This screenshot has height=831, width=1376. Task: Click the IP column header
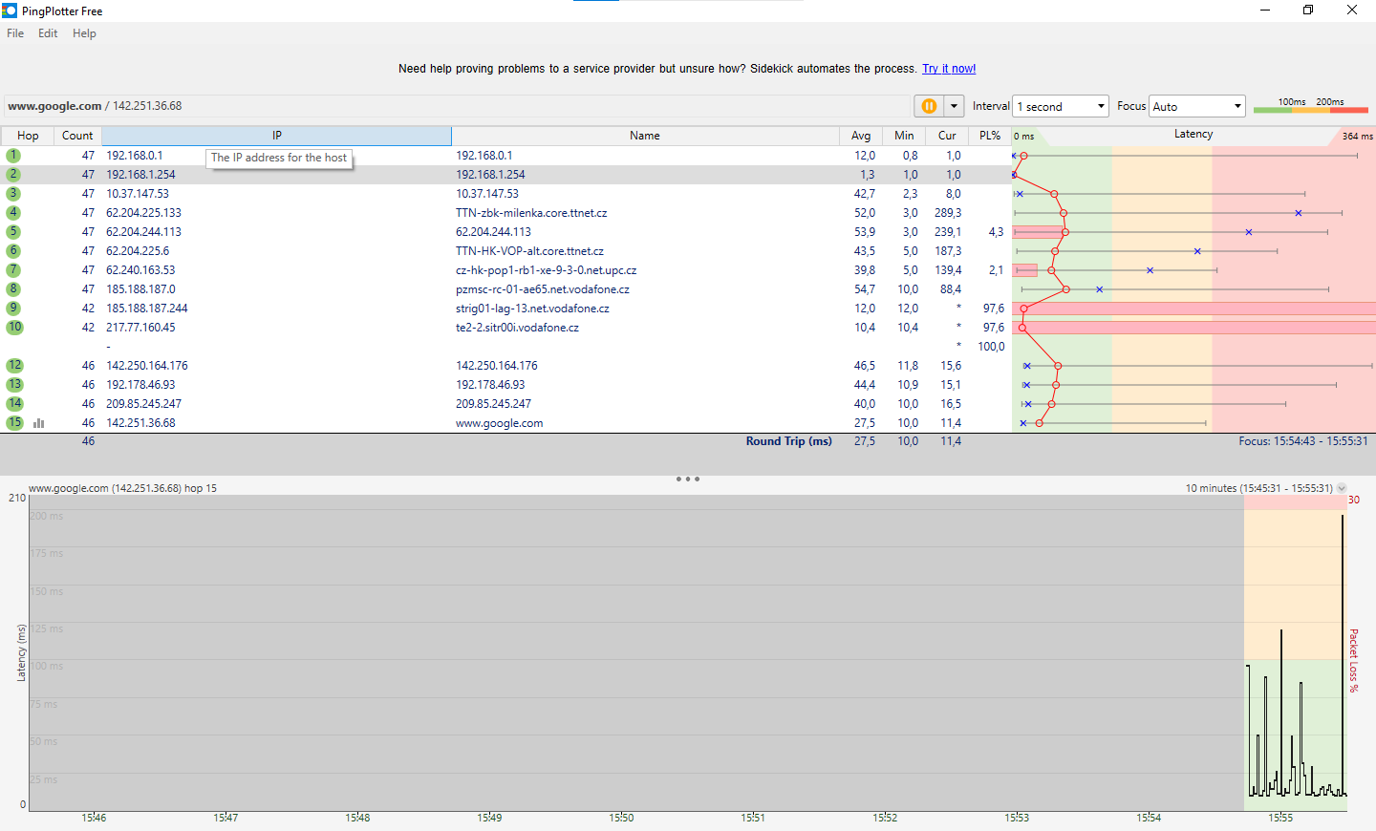click(x=276, y=136)
